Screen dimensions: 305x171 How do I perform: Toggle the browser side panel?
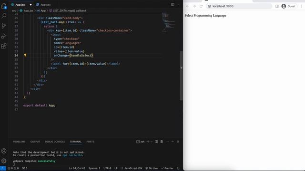pyautogui.click(x=277, y=6)
